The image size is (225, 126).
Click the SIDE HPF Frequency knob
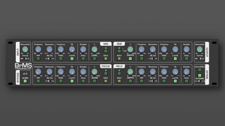point(141,49)
